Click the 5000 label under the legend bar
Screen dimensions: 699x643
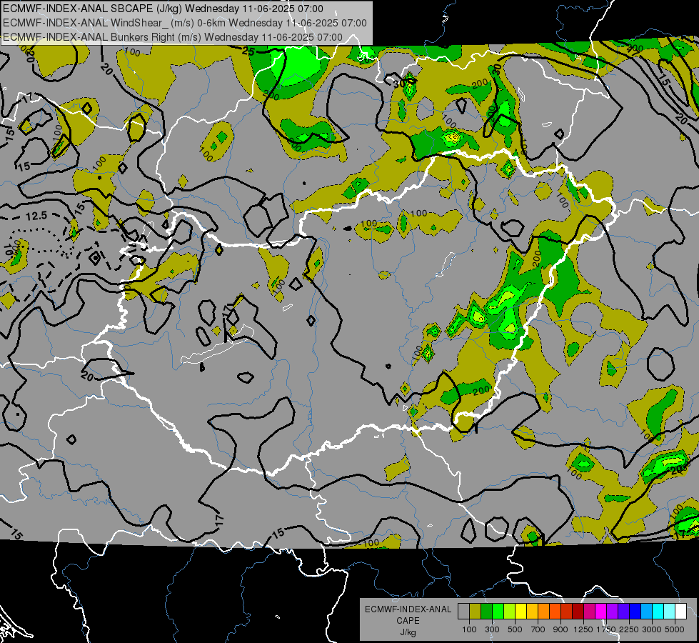pos(675,629)
